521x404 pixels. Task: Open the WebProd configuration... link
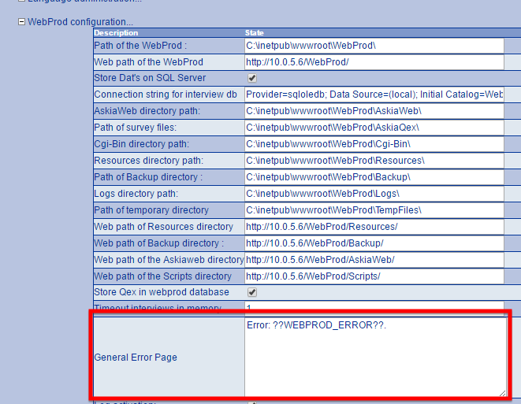[x=80, y=22]
